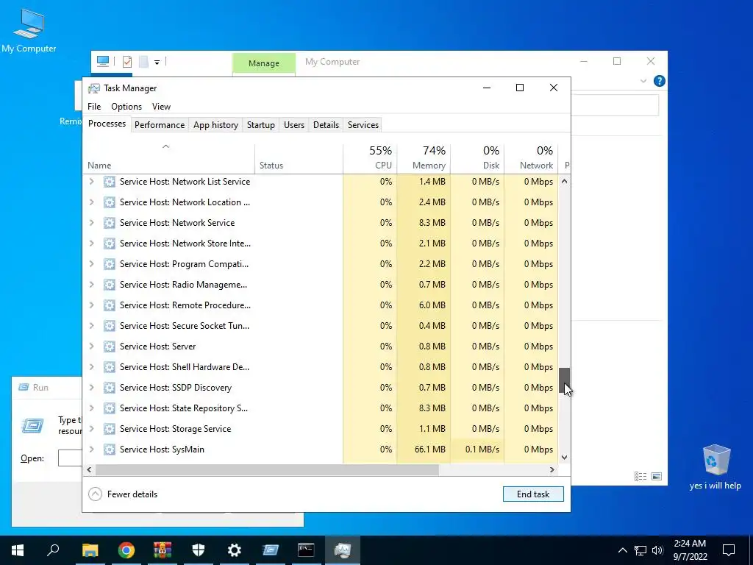Expand Service Host: Shell Hardware Detection row
The height and width of the screenshot is (565, 753).
point(91,367)
